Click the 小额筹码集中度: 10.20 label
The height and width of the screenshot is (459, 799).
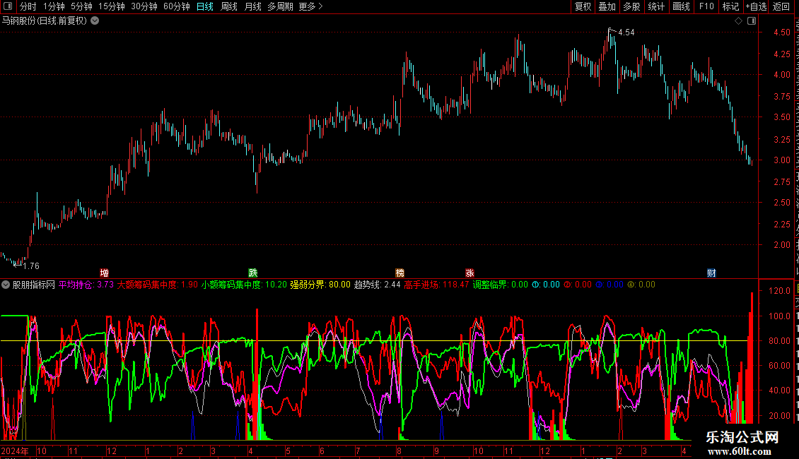click(x=244, y=285)
